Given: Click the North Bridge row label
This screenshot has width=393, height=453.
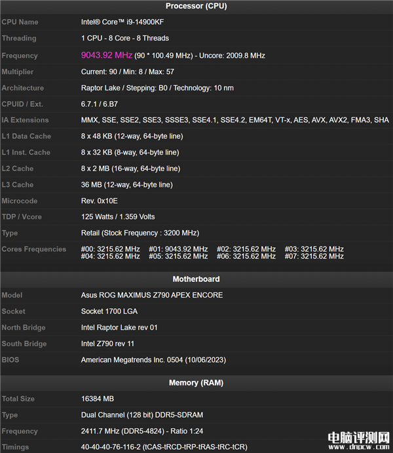Looking at the screenshot, I should click(x=24, y=327).
